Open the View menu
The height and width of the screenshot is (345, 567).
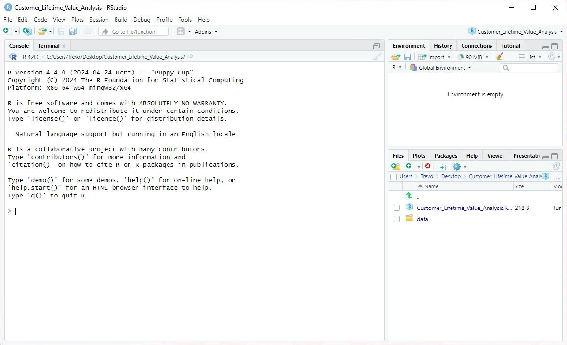[59, 20]
